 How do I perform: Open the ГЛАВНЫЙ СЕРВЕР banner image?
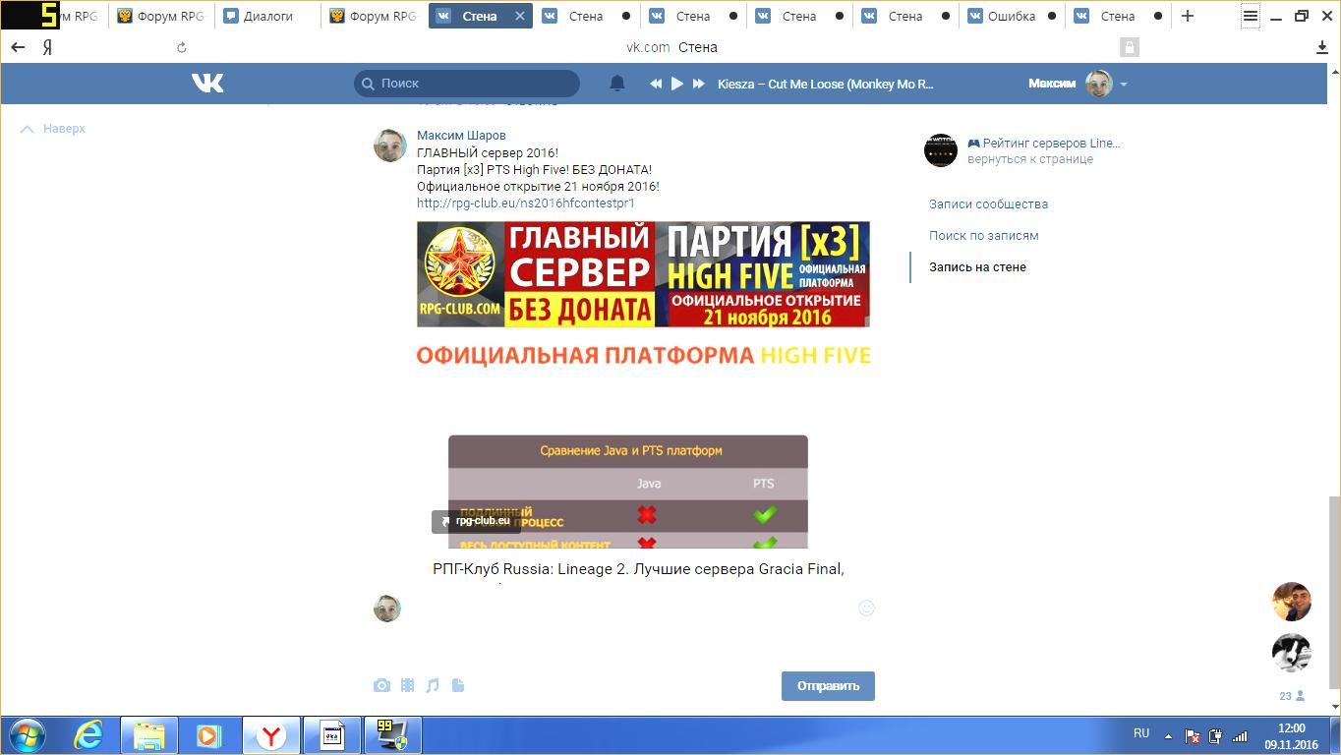coord(643,274)
